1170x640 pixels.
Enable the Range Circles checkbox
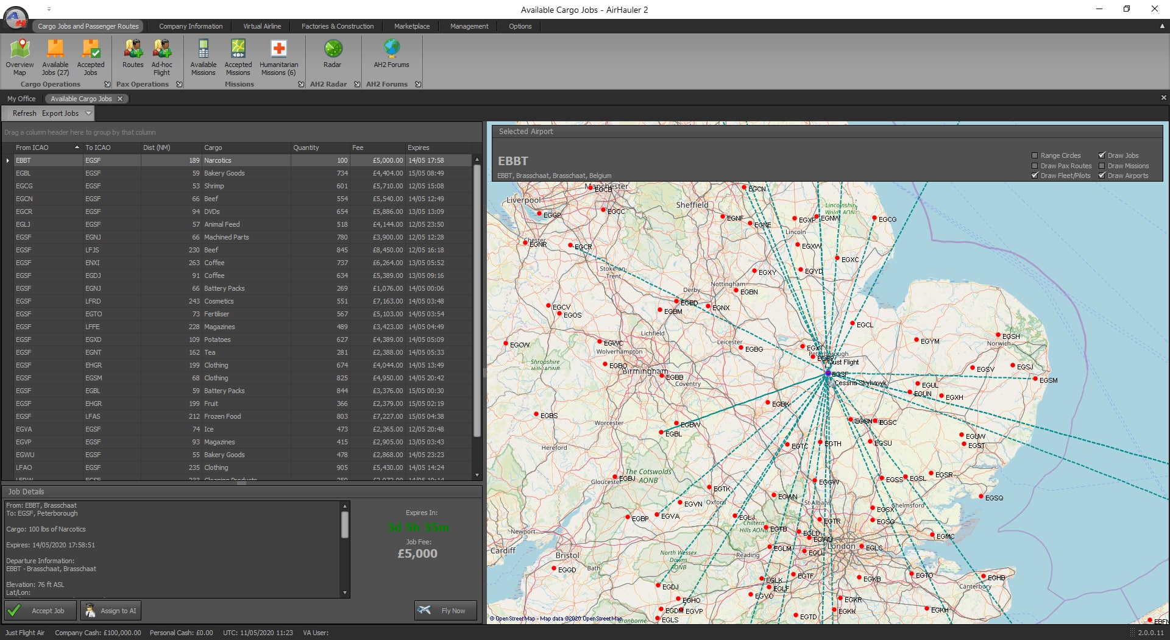tap(1035, 155)
